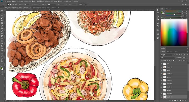Select the History Brush tool
This screenshot has width=189, height=102.
[2, 36]
